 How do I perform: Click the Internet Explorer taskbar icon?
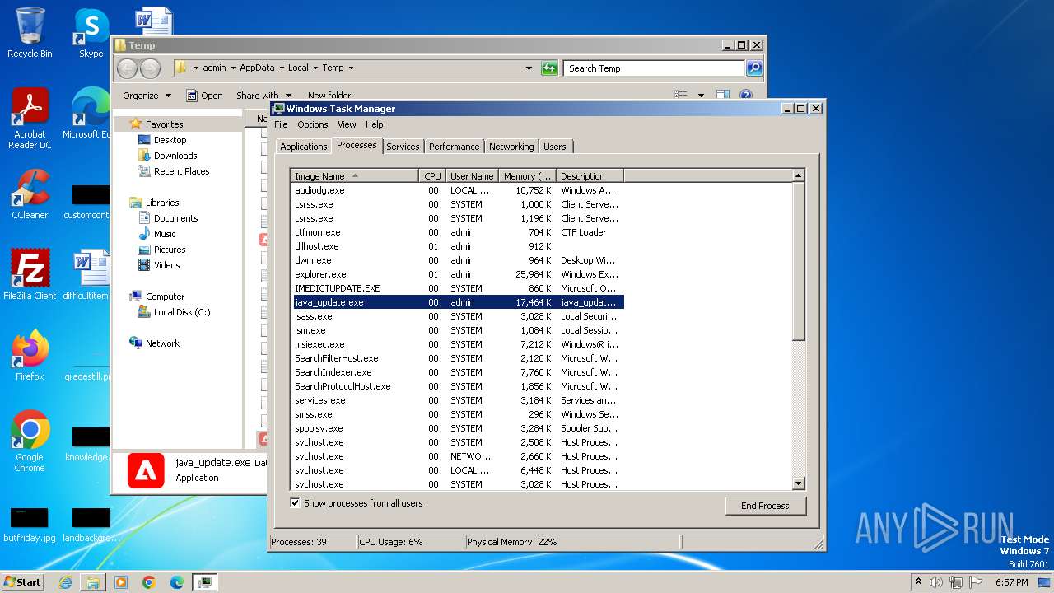coord(65,582)
